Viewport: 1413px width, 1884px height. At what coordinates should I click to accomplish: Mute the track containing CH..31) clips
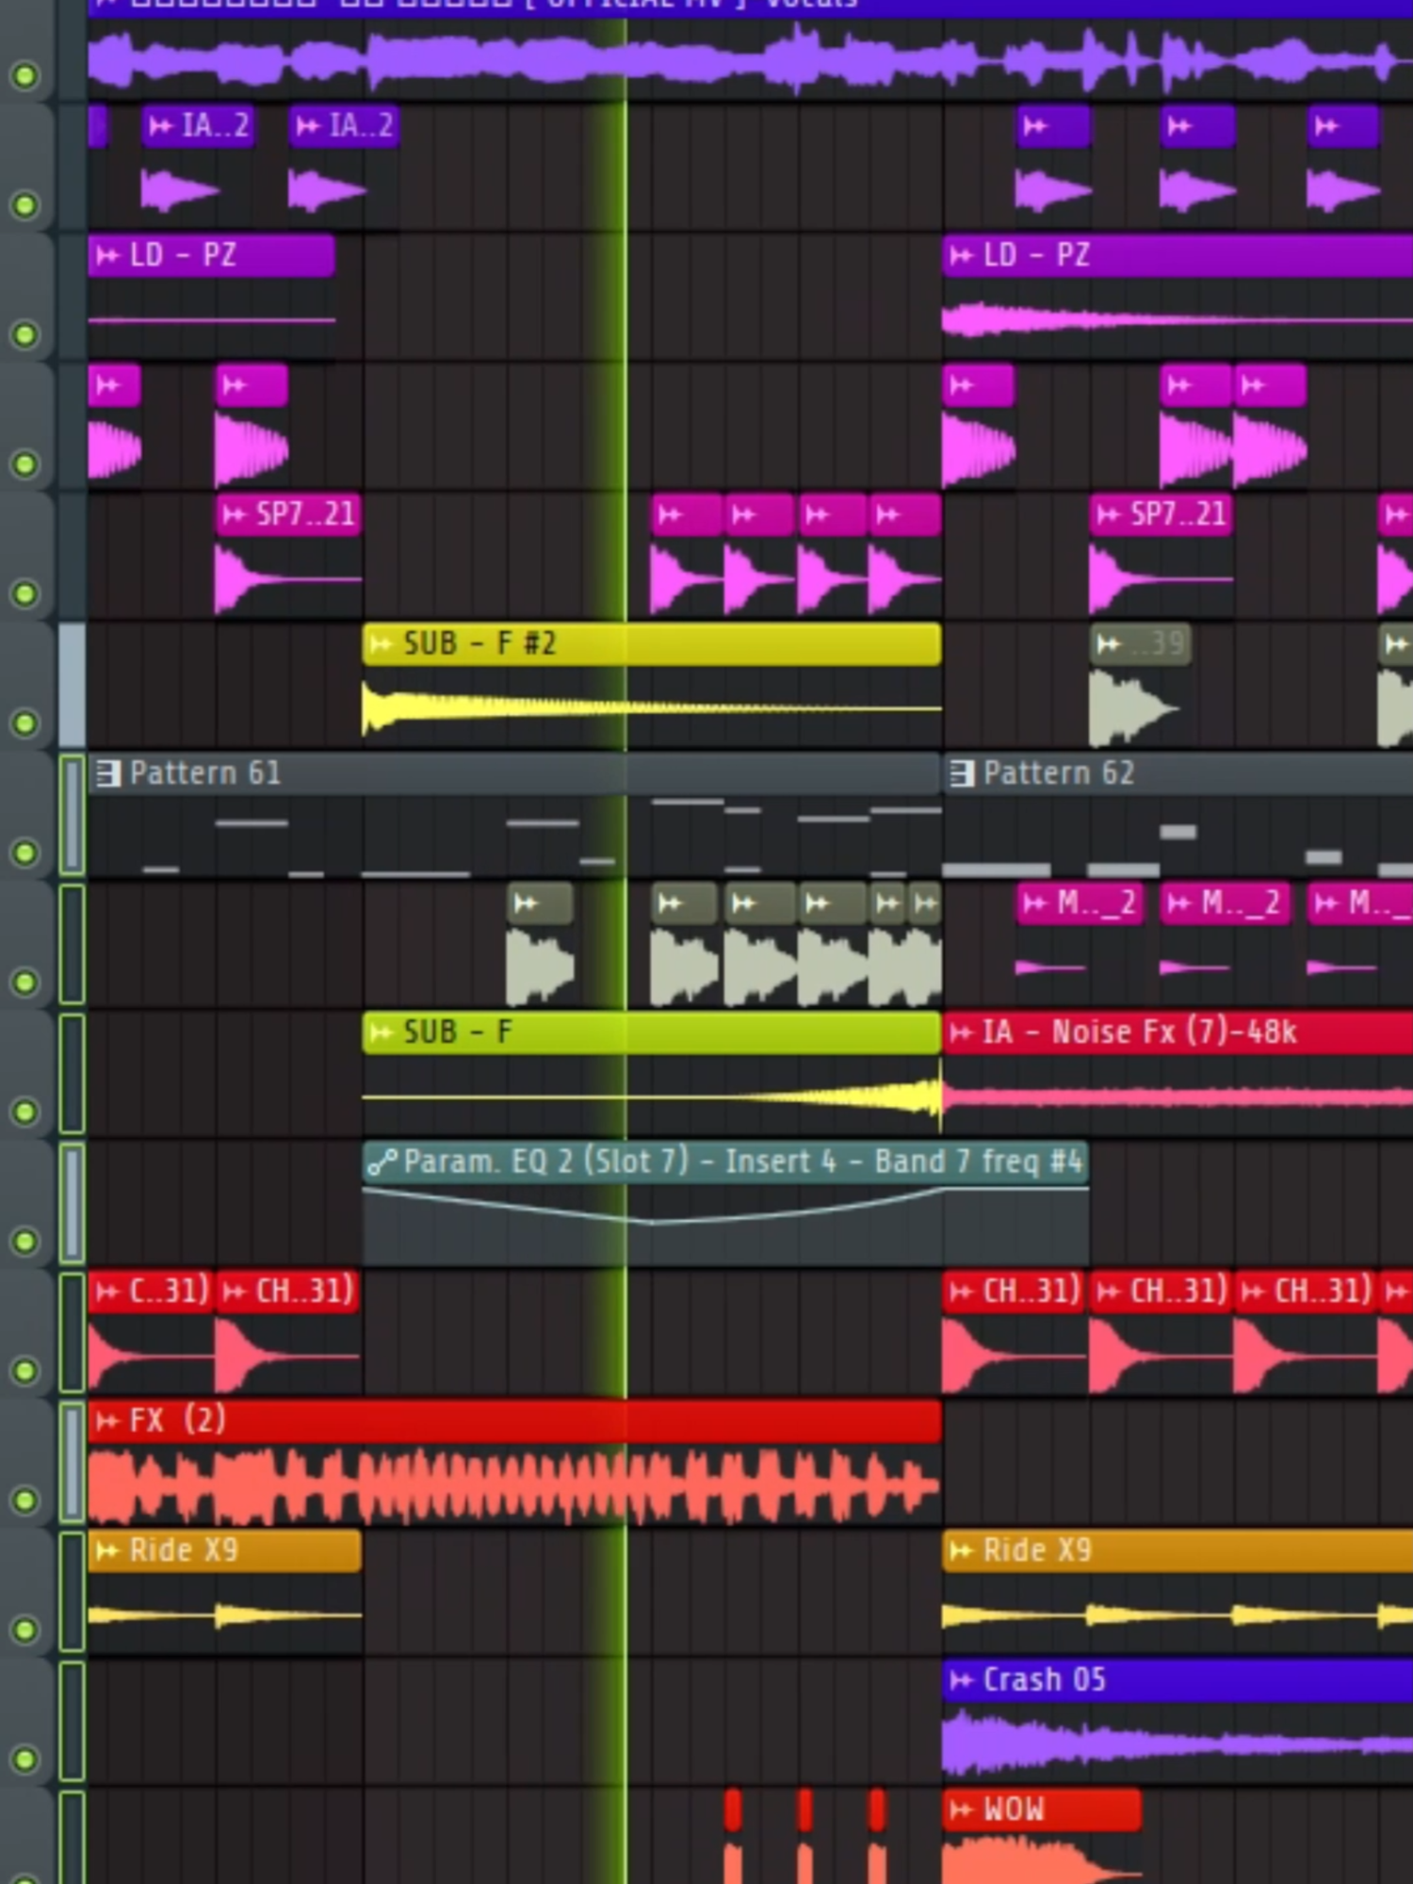coord(25,1371)
